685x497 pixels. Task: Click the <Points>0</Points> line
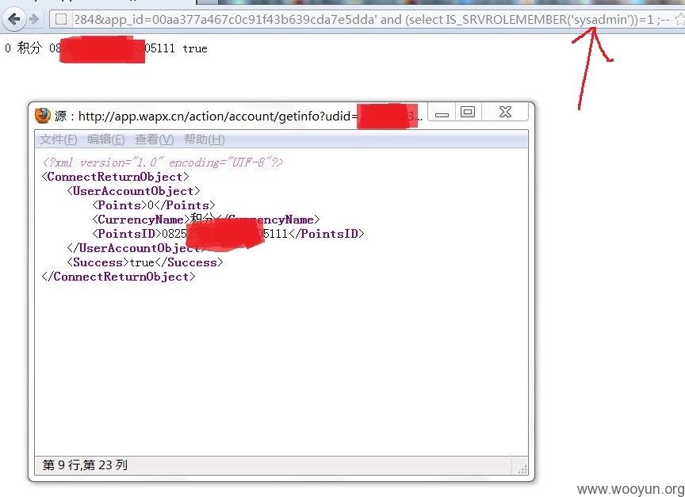tap(154, 205)
